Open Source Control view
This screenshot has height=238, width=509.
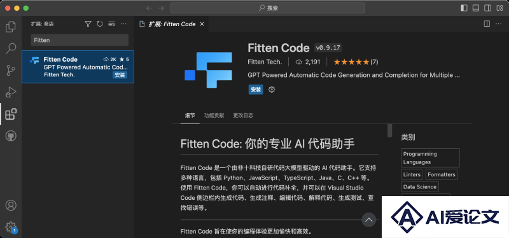pyautogui.click(x=11, y=70)
